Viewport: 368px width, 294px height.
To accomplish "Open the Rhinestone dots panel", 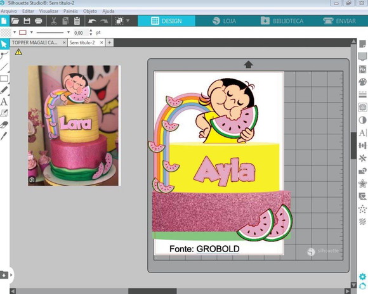I will [x=362, y=209].
